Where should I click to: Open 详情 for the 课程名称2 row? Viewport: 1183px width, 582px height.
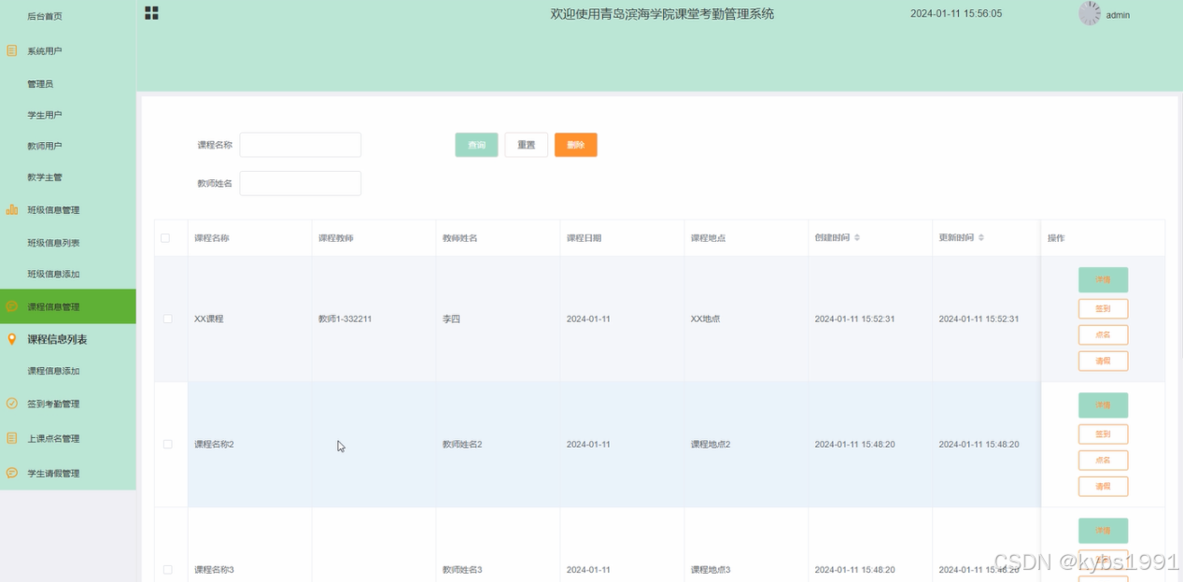click(1103, 405)
